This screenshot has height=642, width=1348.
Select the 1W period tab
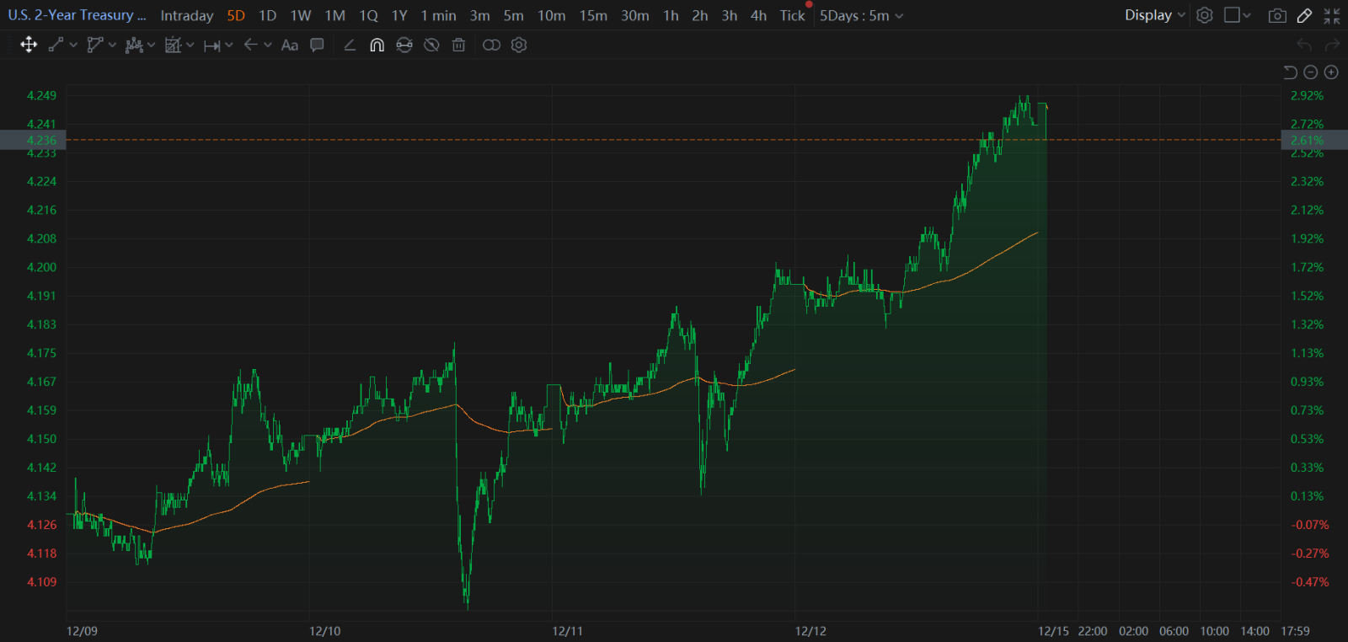[x=301, y=15]
